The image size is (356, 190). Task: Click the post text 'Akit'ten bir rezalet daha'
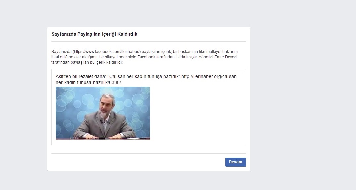80,76
